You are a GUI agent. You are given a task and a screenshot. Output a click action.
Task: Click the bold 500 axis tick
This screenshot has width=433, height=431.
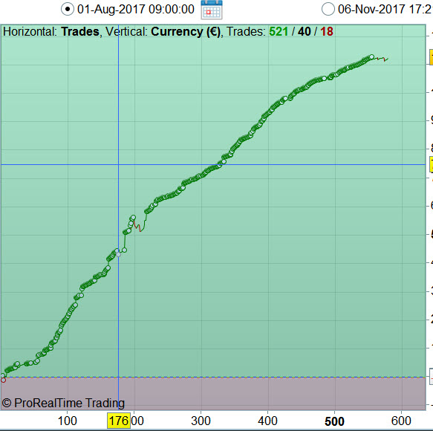tap(334, 421)
